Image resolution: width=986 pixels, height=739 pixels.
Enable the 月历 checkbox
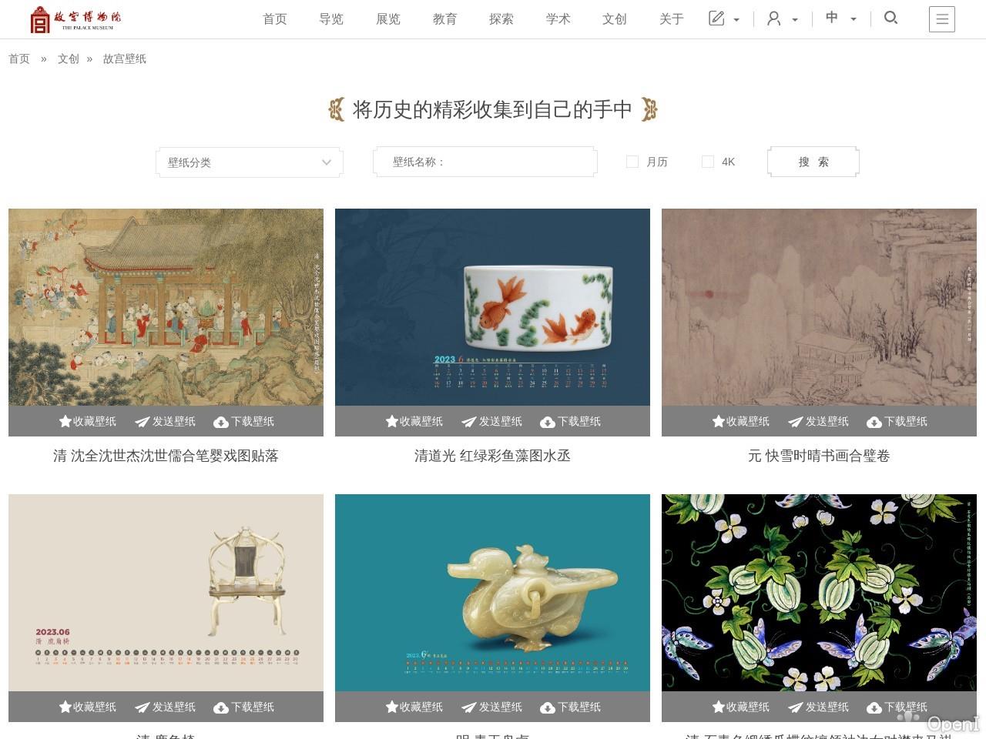(x=632, y=162)
